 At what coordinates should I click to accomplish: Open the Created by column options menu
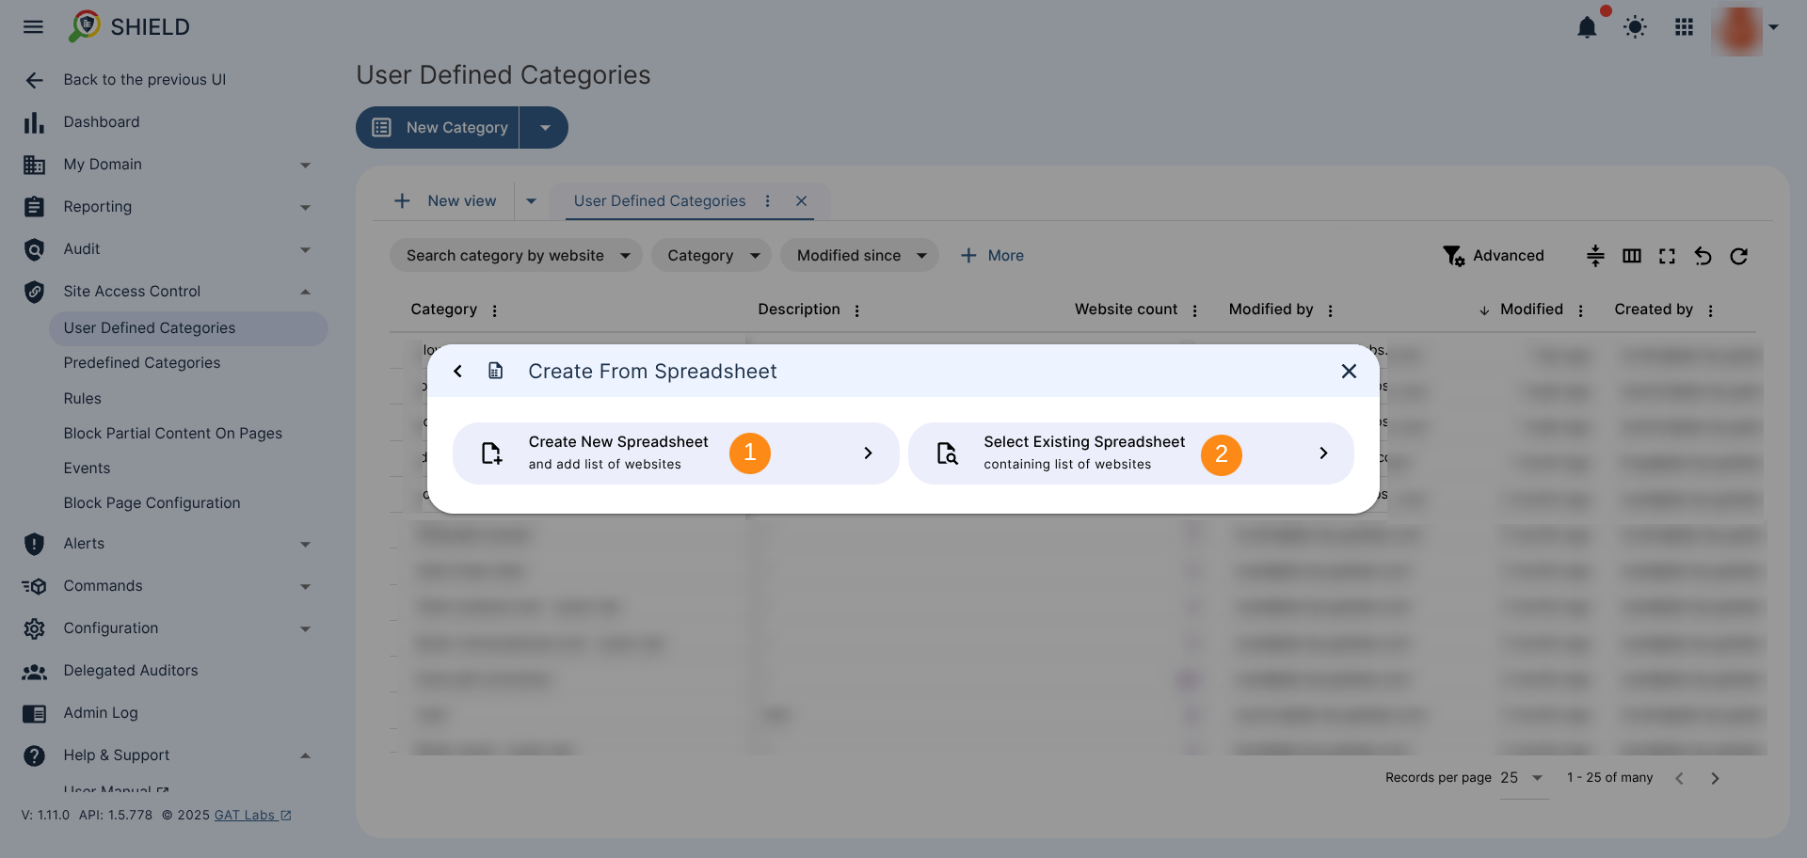click(x=1711, y=310)
